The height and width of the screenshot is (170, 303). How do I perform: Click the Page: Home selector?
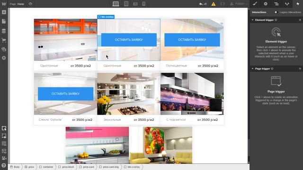[x=17, y=4]
